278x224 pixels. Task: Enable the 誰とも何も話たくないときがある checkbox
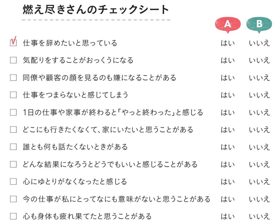click(x=13, y=147)
